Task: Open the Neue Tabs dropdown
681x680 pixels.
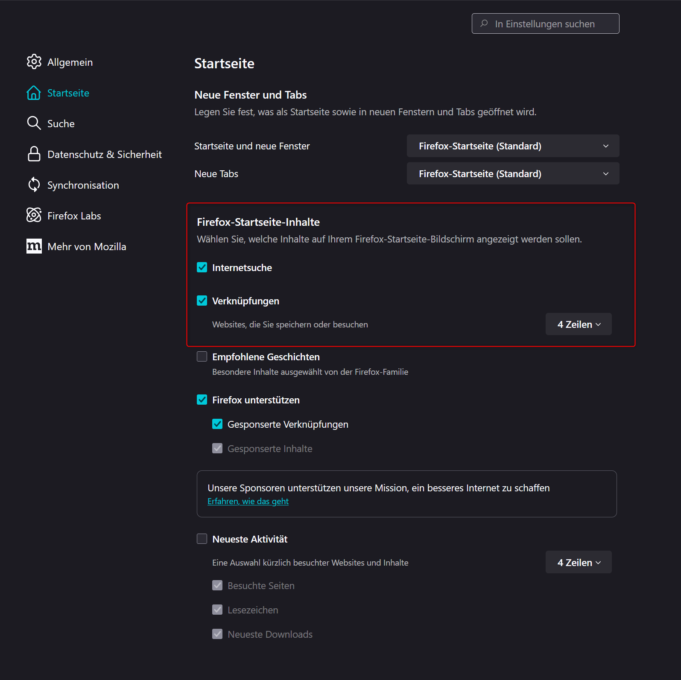Action: [x=513, y=174]
